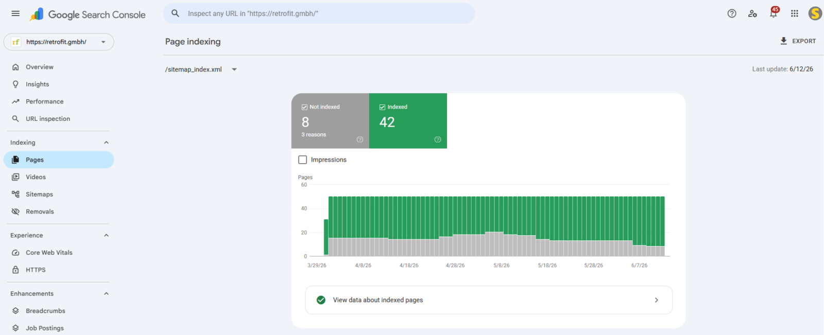Click the Insights lightbulb icon
The height and width of the screenshot is (335, 824).
pyautogui.click(x=15, y=84)
